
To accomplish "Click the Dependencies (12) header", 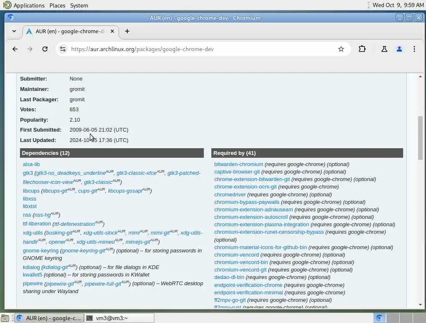I will click(111, 153).
